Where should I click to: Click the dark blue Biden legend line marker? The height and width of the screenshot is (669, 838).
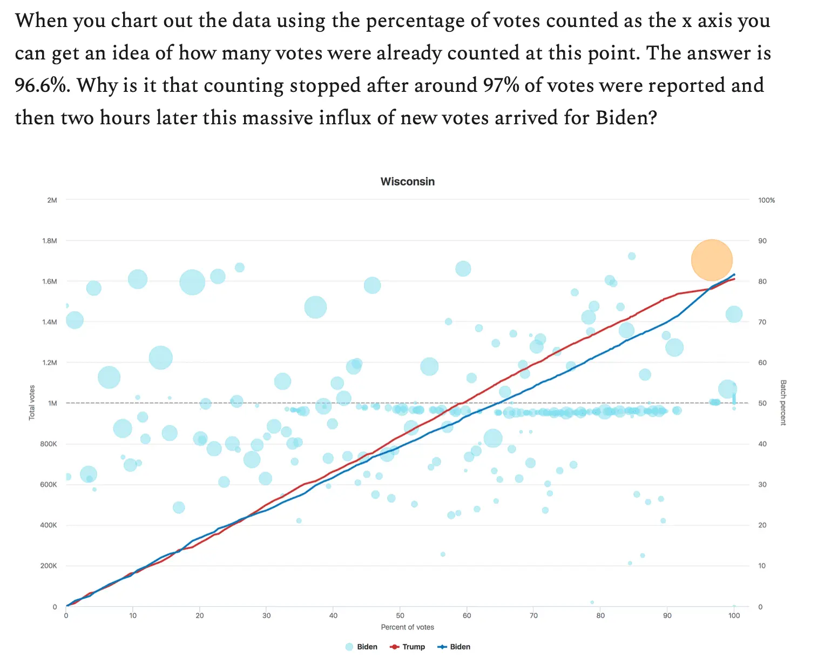(x=442, y=647)
